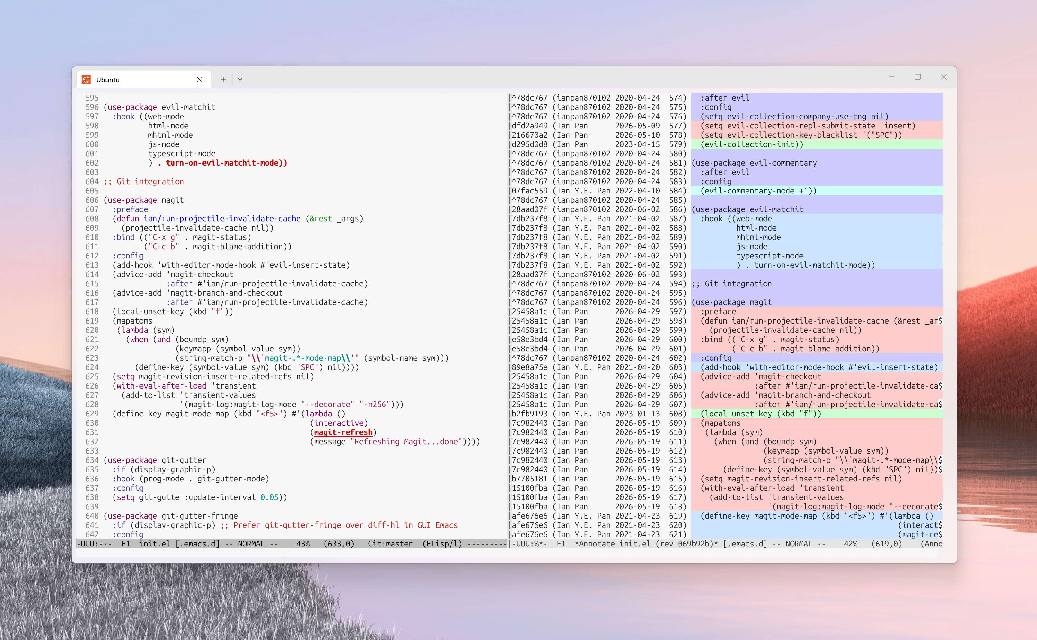The image size is (1037, 640).
Task: Click '(use-package evil-matchit' in annotate pane
Action: (748, 210)
